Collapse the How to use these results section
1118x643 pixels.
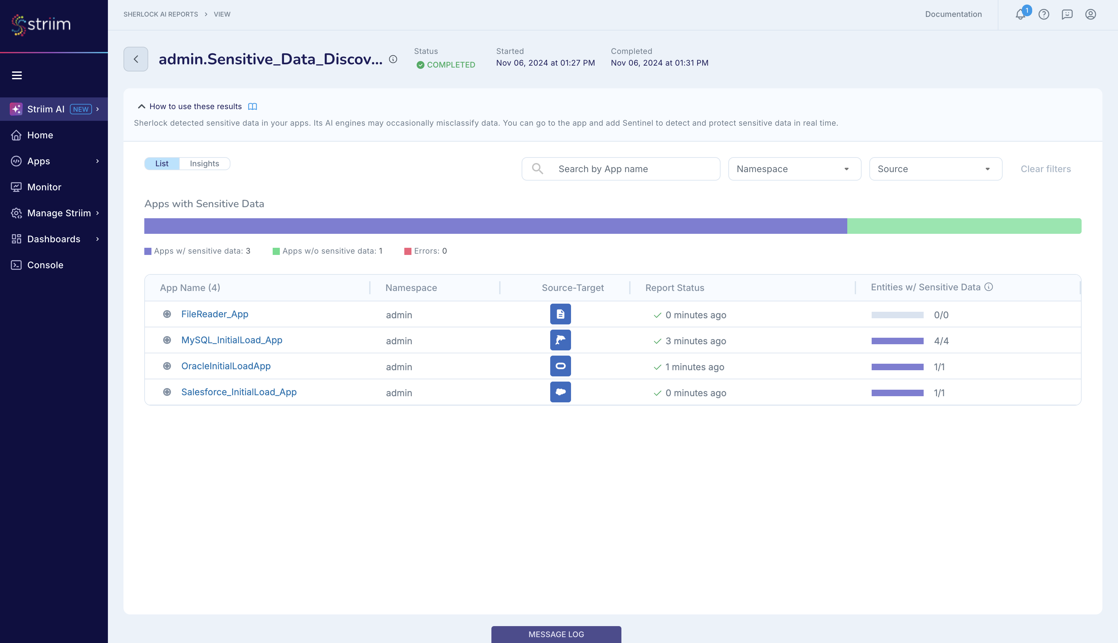coord(141,106)
